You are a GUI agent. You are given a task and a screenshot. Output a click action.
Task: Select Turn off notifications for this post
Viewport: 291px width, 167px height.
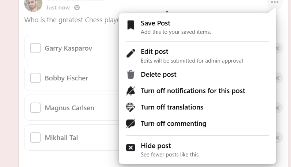[x=193, y=91]
